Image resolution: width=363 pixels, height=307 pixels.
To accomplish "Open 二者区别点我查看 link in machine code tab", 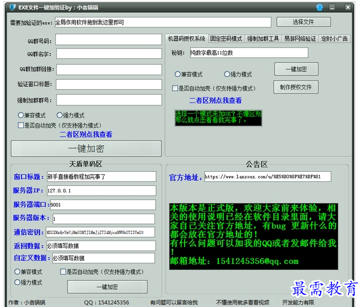I will pos(216,100).
